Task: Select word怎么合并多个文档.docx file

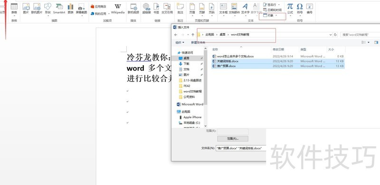Action: [x=278, y=56]
